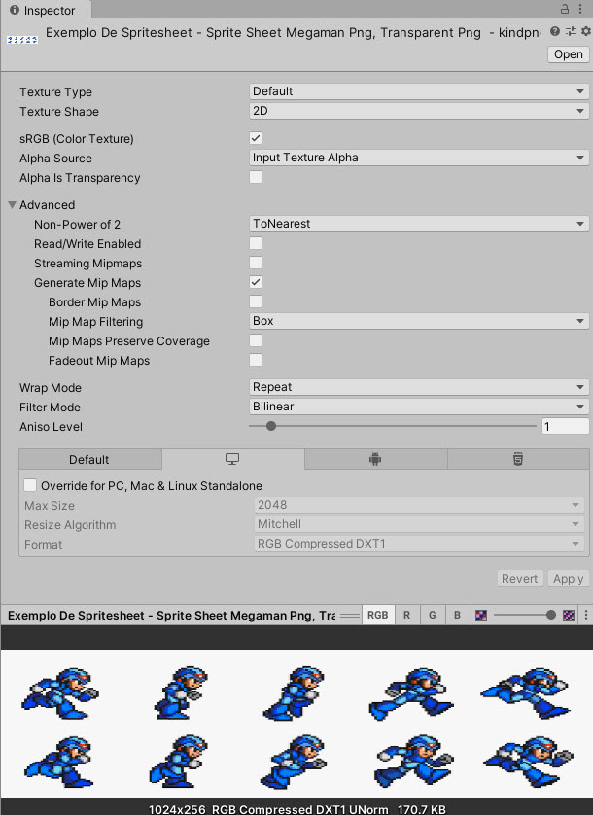Click the texture info text 1024x256 DXT1
This screenshot has width=593, height=815.
click(296, 809)
